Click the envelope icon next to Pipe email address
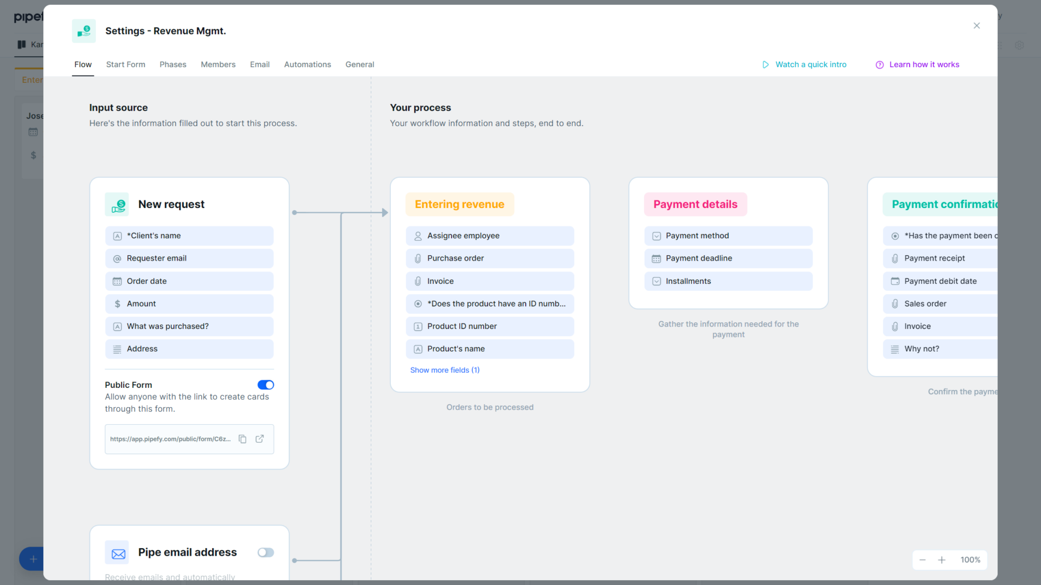The image size is (1041, 585). (x=118, y=552)
